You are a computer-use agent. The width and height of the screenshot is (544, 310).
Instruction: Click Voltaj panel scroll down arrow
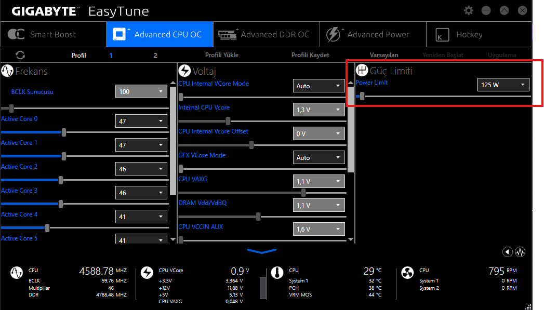(x=351, y=239)
